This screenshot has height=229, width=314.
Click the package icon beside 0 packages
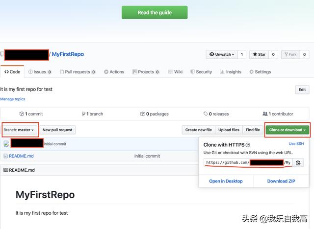click(x=143, y=114)
